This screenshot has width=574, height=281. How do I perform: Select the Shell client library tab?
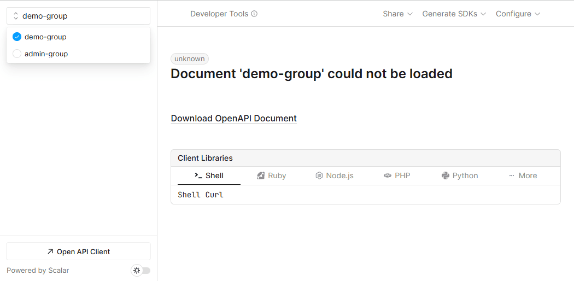tap(209, 175)
